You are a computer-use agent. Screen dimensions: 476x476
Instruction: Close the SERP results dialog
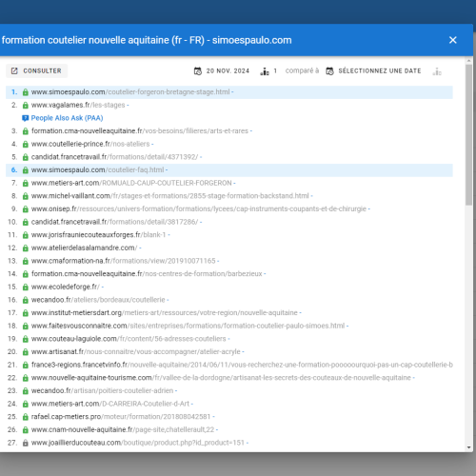(453, 40)
